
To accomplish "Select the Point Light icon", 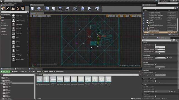I will tap(13, 29).
